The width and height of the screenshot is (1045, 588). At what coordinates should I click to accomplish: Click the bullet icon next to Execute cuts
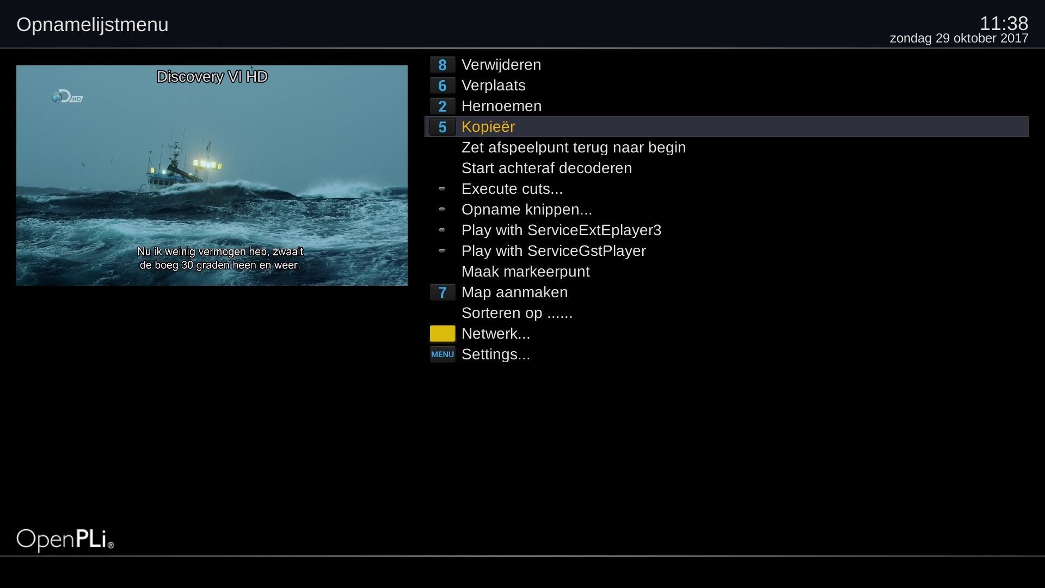click(442, 189)
